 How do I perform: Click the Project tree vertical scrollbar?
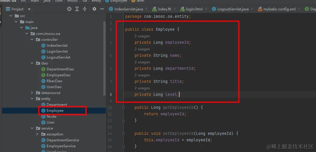(104, 59)
